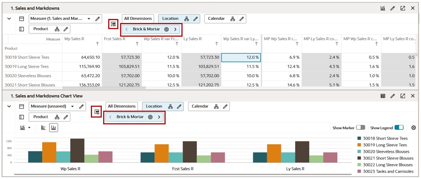Switch chart to horizontal bar orientation

[43, 128]
